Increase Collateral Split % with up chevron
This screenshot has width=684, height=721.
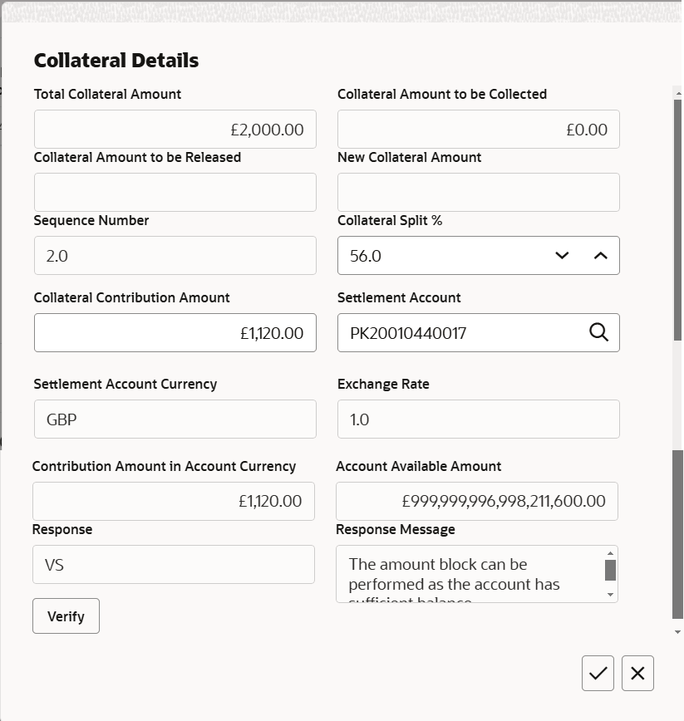pos(599,255)
